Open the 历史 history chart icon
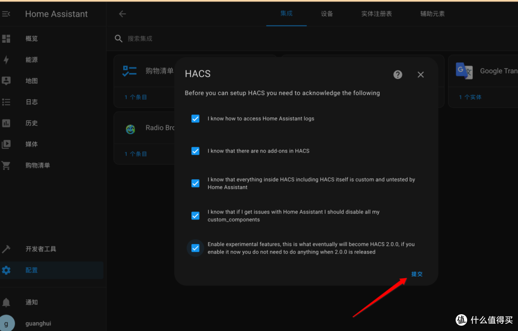Screen dimensions: 518x331 coord(6,123)
